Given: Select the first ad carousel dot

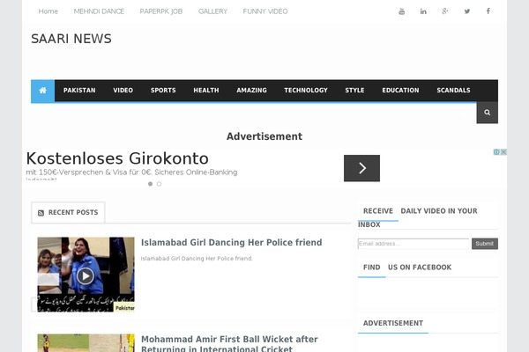Looking at the screenshot, I should pyautogui.click(x=150, y=184).
